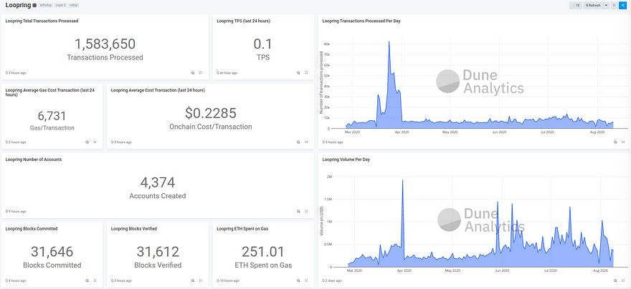
Task: Click '9 hours ago' in Number of Accounts widget
Action: click(16, 211)
